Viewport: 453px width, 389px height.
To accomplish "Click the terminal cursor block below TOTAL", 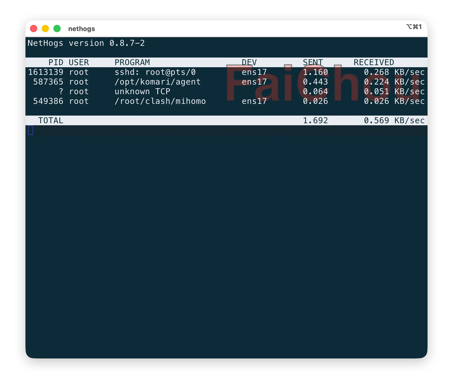I will point(31,130).
